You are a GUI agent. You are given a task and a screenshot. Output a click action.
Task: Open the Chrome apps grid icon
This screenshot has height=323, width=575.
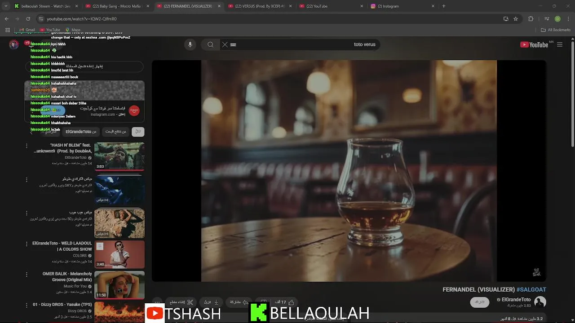(x=8, y=30)
